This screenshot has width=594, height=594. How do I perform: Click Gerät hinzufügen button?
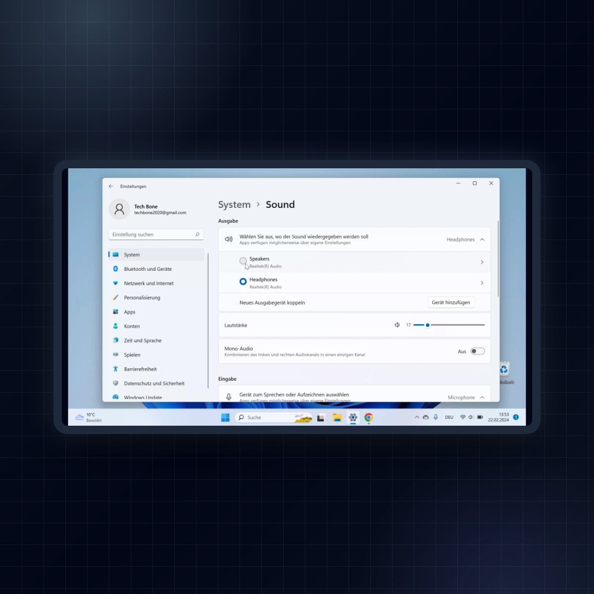[451, 302]
